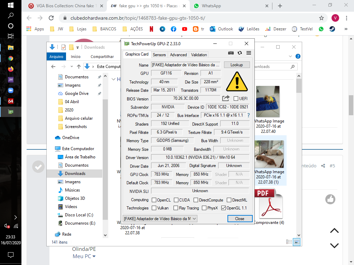
Task: Click Lookup button
Action: pos(236,65)
